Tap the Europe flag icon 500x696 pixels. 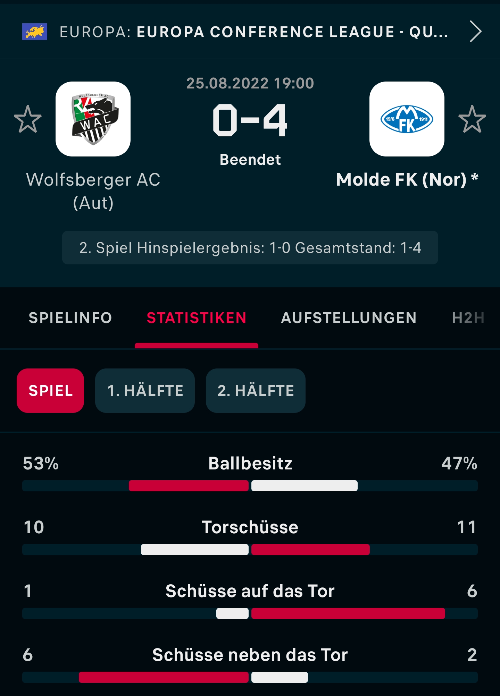[35, 32]
